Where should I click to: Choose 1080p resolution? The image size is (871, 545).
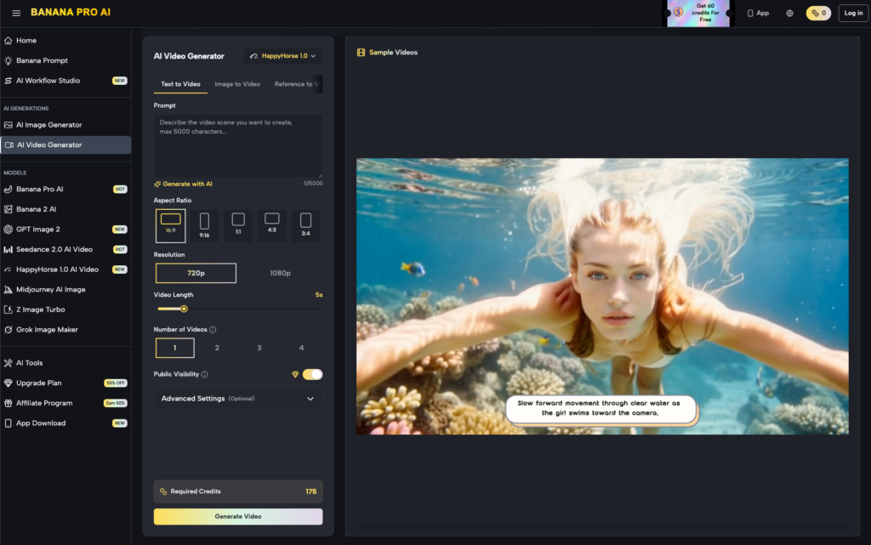click(x=280, y=273)
